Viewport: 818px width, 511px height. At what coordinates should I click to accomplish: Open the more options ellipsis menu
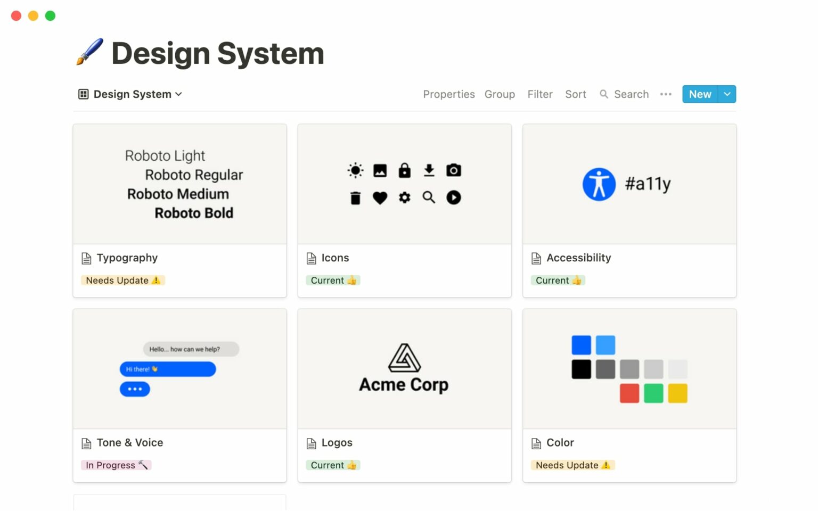pyautogui.click(x=666, y=94)
